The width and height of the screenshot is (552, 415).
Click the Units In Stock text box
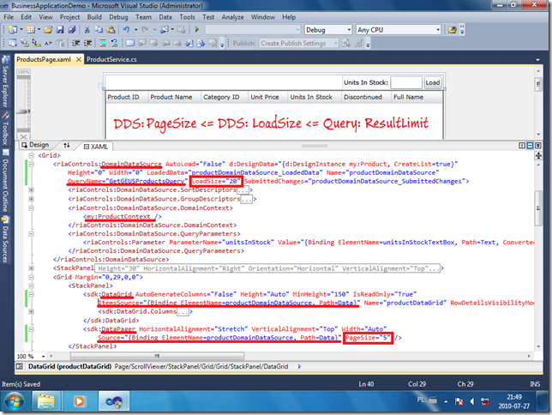[406, 83]
